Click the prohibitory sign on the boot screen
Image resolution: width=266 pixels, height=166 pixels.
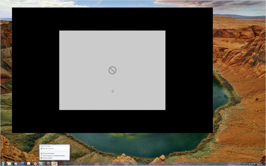pyautogui.click(x=112, y=70)
